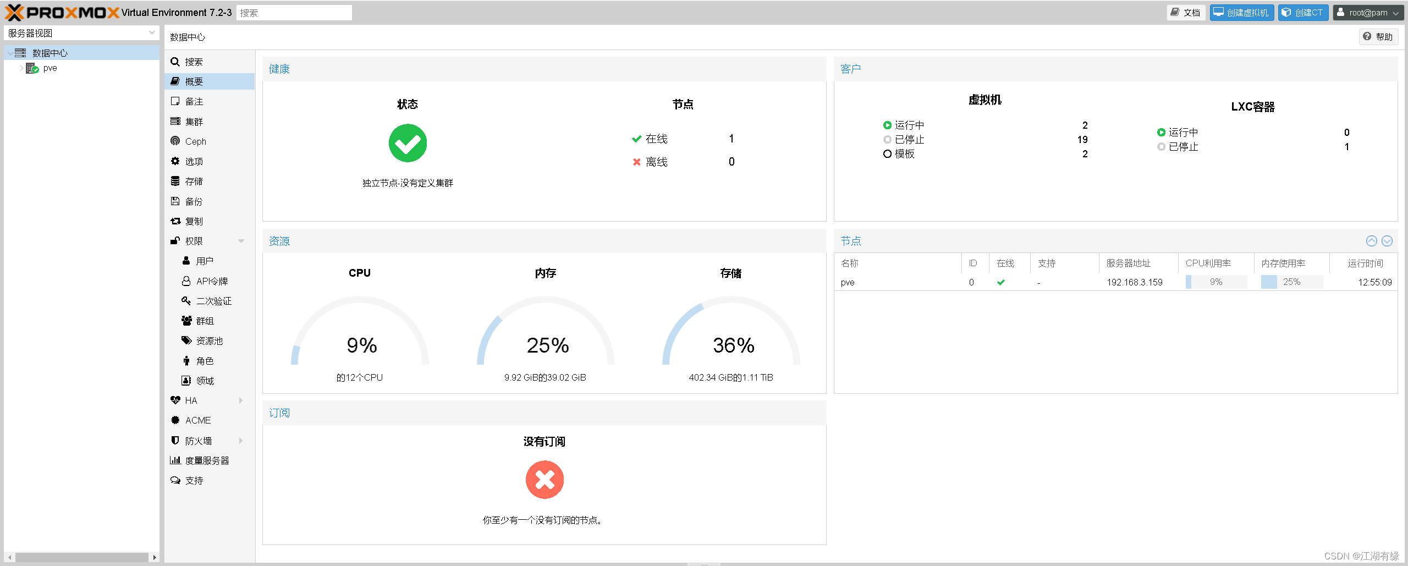Click the roles person icon next to 角色
The height and width of the screenshot is (566, 1408).
click(186, 361)
